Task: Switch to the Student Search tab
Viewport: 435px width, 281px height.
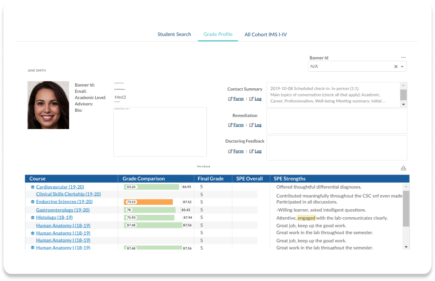Action: pyautogui.click(x=174, y=34)
